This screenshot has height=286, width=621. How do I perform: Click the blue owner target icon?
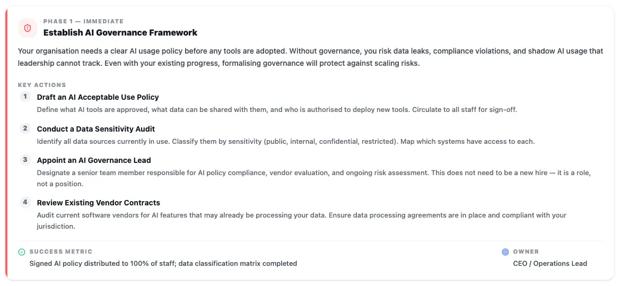pos(505,252)
